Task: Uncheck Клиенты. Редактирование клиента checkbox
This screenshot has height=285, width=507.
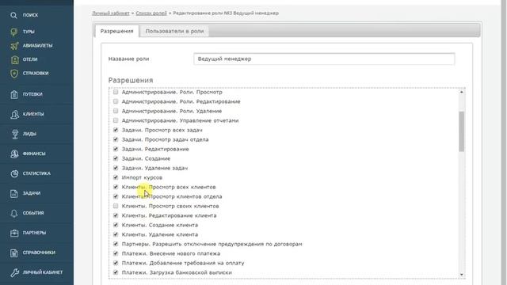Action: click(116, 215)
